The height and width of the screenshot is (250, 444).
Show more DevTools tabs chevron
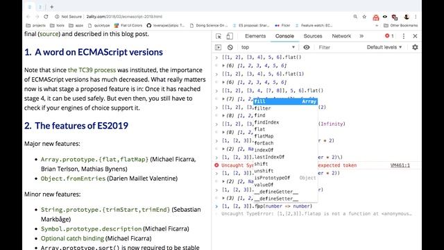pos(361,36)
